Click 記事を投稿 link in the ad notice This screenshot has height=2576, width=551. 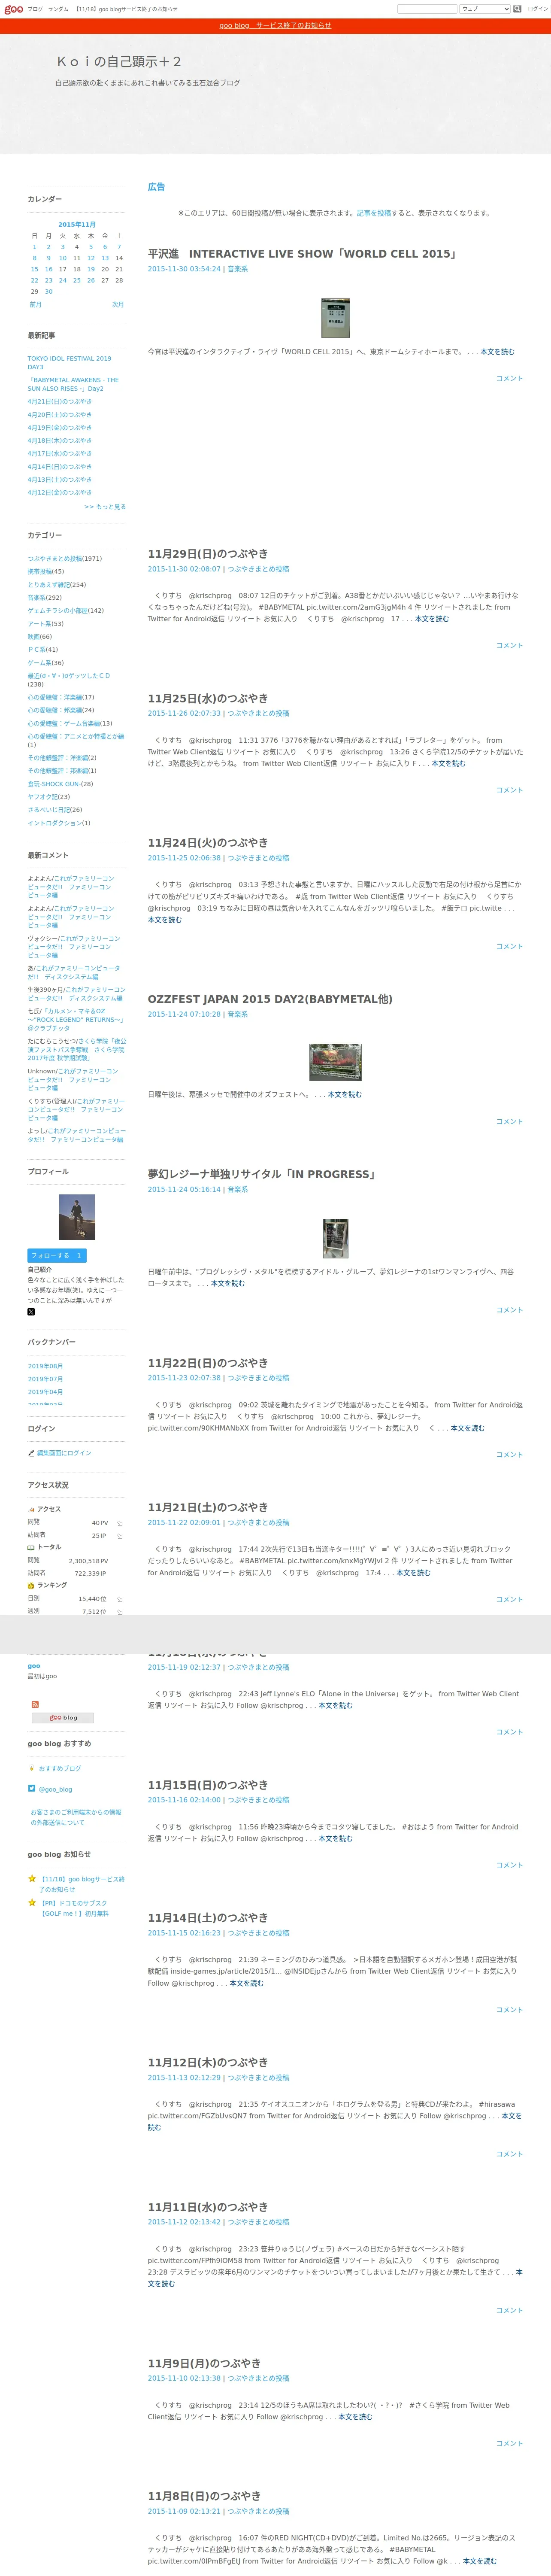[x=374, y=213]
